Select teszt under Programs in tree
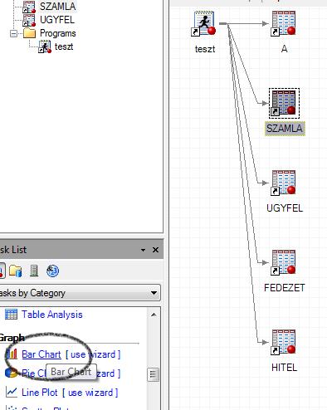 (64, 46)
